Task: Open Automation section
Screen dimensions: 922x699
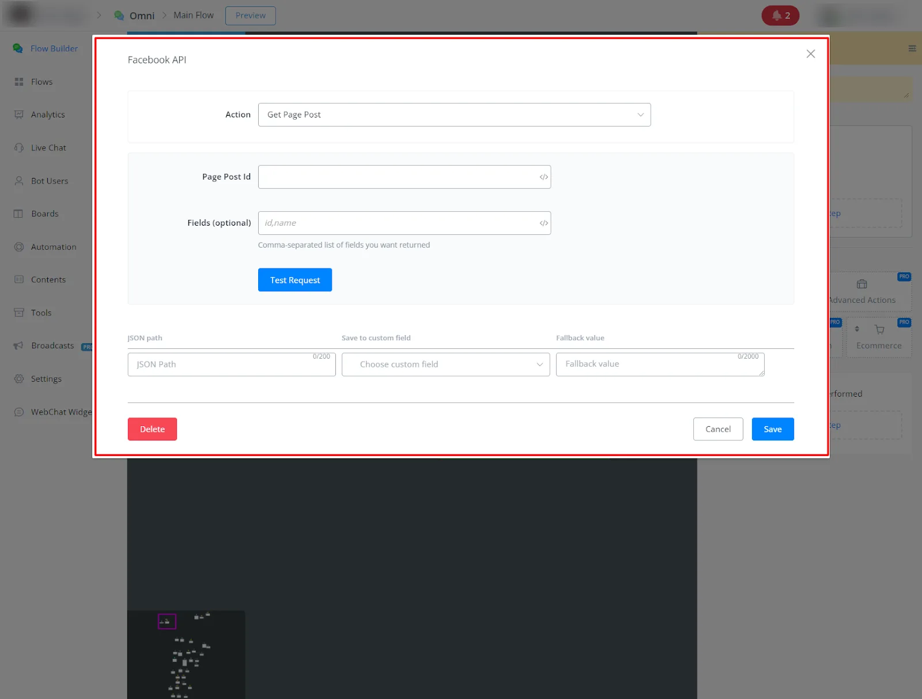Action: [x=54, y=247]
